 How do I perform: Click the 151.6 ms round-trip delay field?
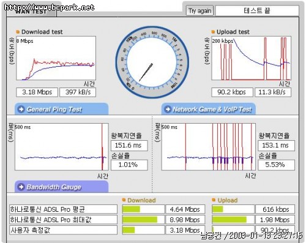pyautogui.click(x=129, y=146)
